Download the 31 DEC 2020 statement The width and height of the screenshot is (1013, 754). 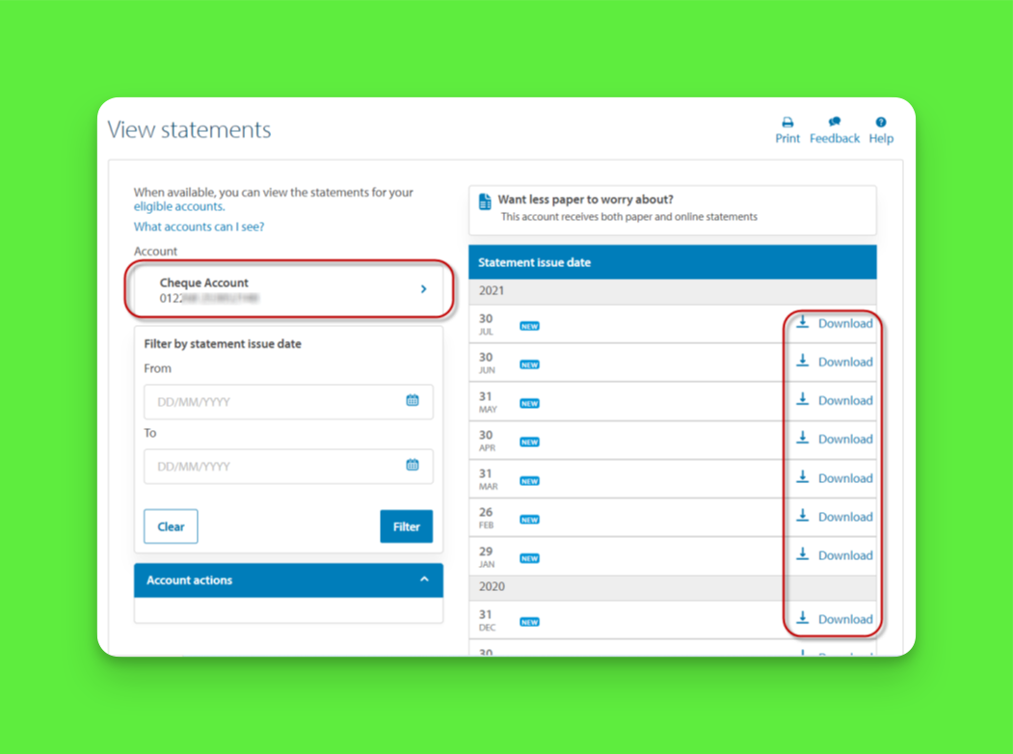coord(834,619)
